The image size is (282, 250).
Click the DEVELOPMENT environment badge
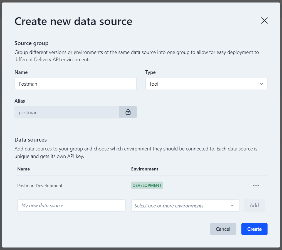pos(147,185)
